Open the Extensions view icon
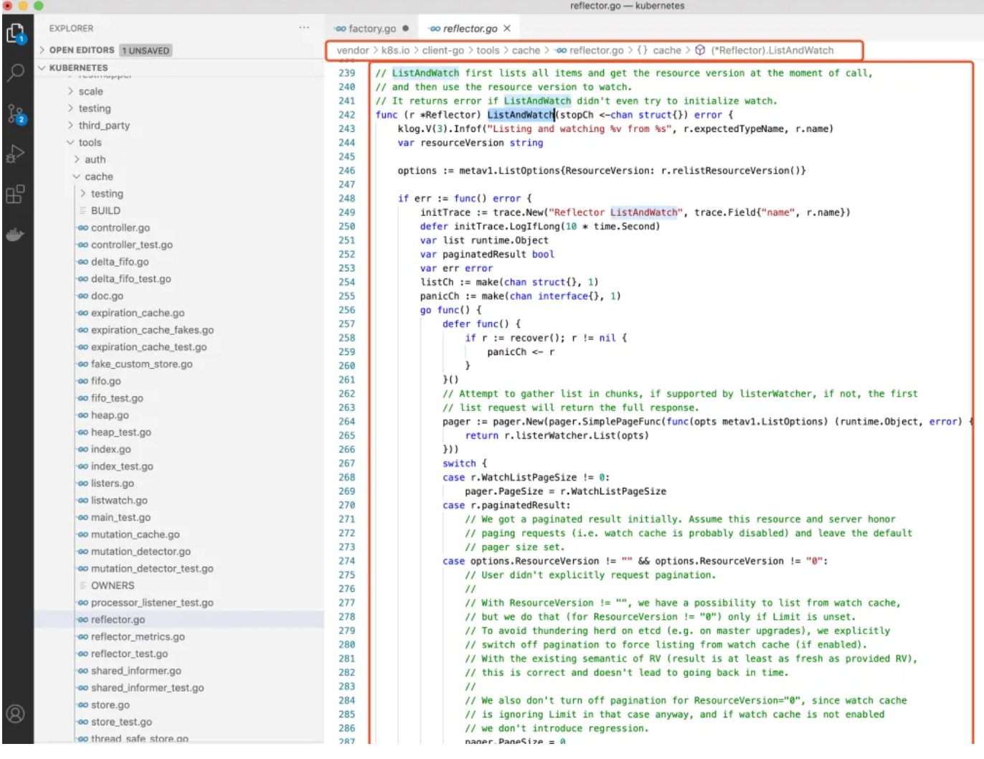Image resolution: width=984 pixels, height=759 pixels. [15, 194]
